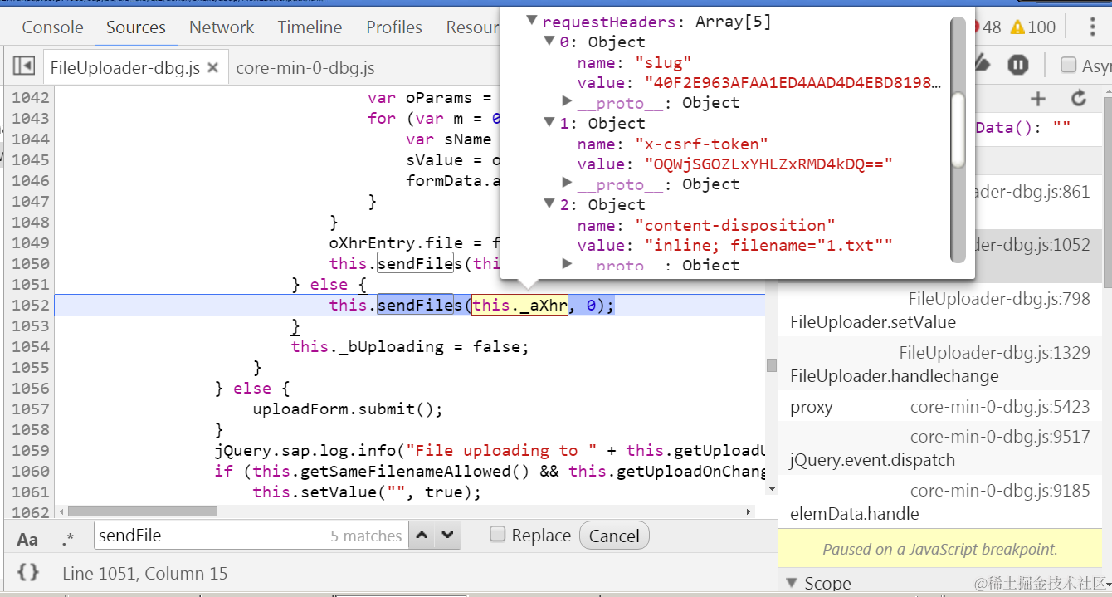
Task: Open FileUploader-dbg.js:798 source link
Action: [999, 299]
